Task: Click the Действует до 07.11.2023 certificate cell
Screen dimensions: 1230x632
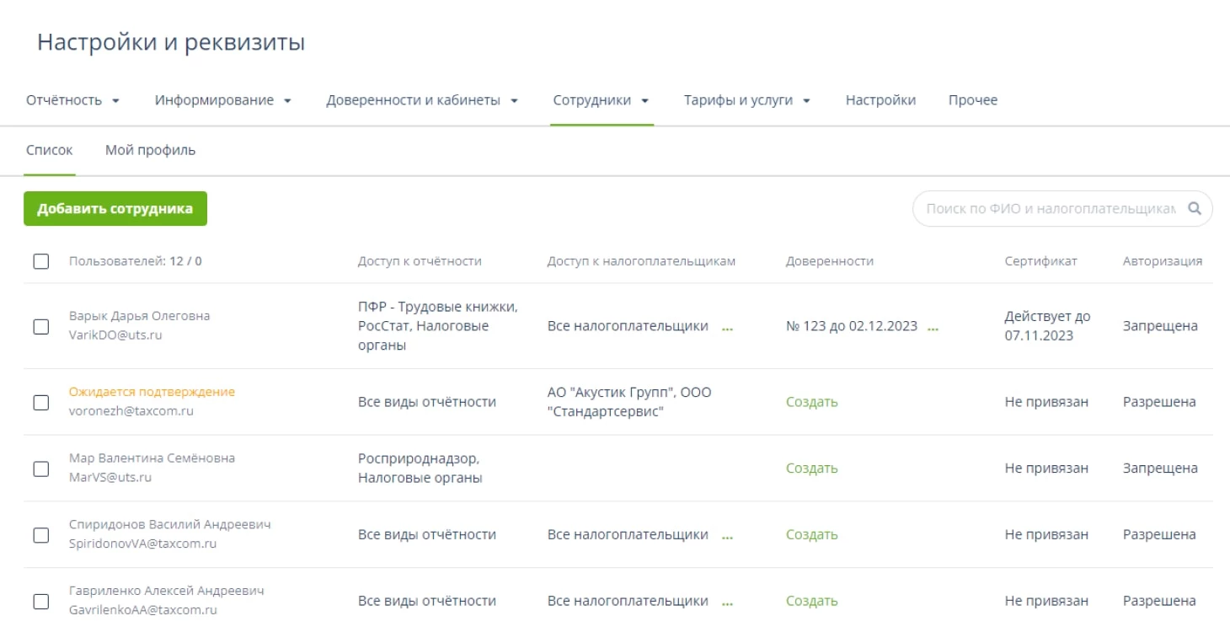Action: point(1047,326)
